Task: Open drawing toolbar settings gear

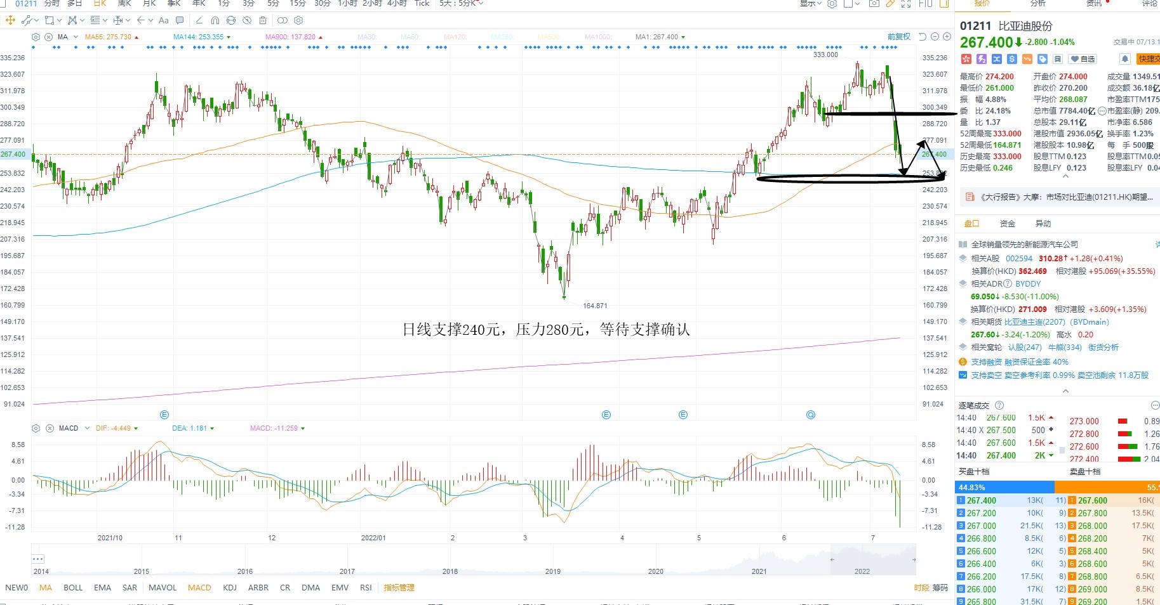Action: click(298, 20)
